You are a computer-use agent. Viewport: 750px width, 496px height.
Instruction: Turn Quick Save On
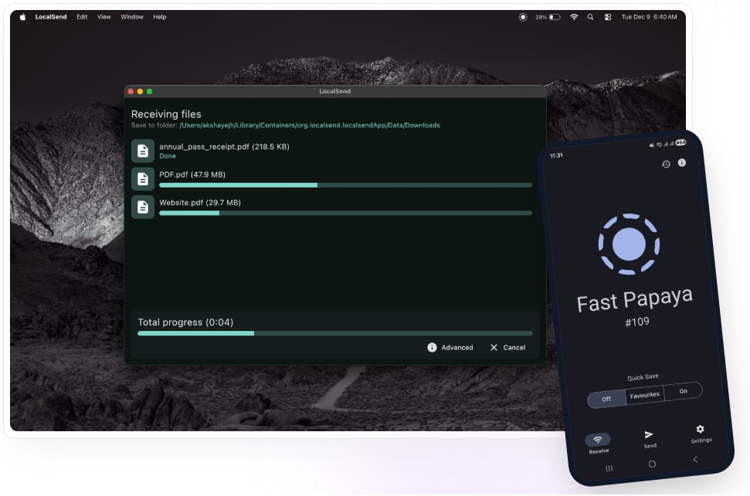pyautogui.click(x=684, y=391)
